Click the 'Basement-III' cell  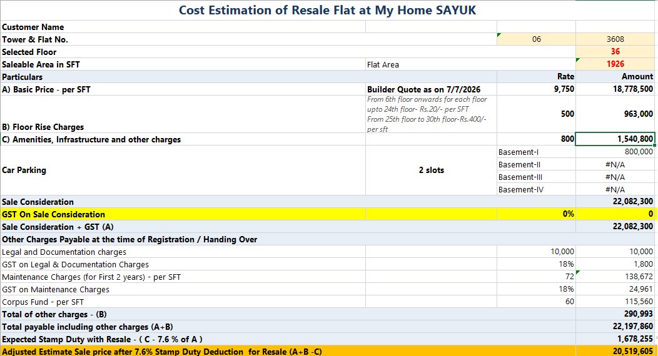pyautogui.click(x=536, y=177)
